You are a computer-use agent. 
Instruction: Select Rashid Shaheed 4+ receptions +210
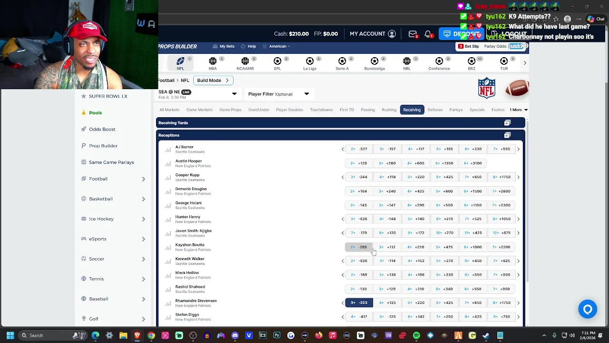point(416,289)
